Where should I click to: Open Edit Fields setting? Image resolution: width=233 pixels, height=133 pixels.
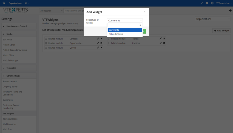pyautogui.click(x=7, y=39)
